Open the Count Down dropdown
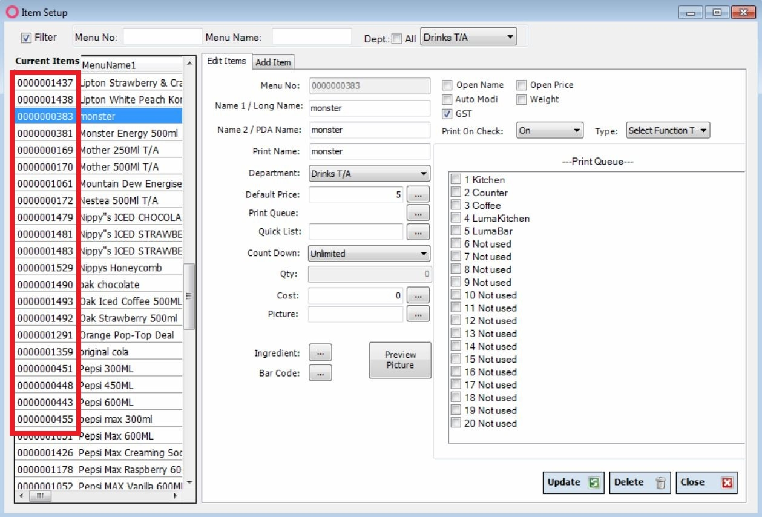Image resolution: width=762 pixels, height=517 pixels. [x=369, y=254]
